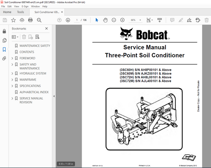
Task: Click the Delete trash icon in toolbar
Action: tap(207, 20)
